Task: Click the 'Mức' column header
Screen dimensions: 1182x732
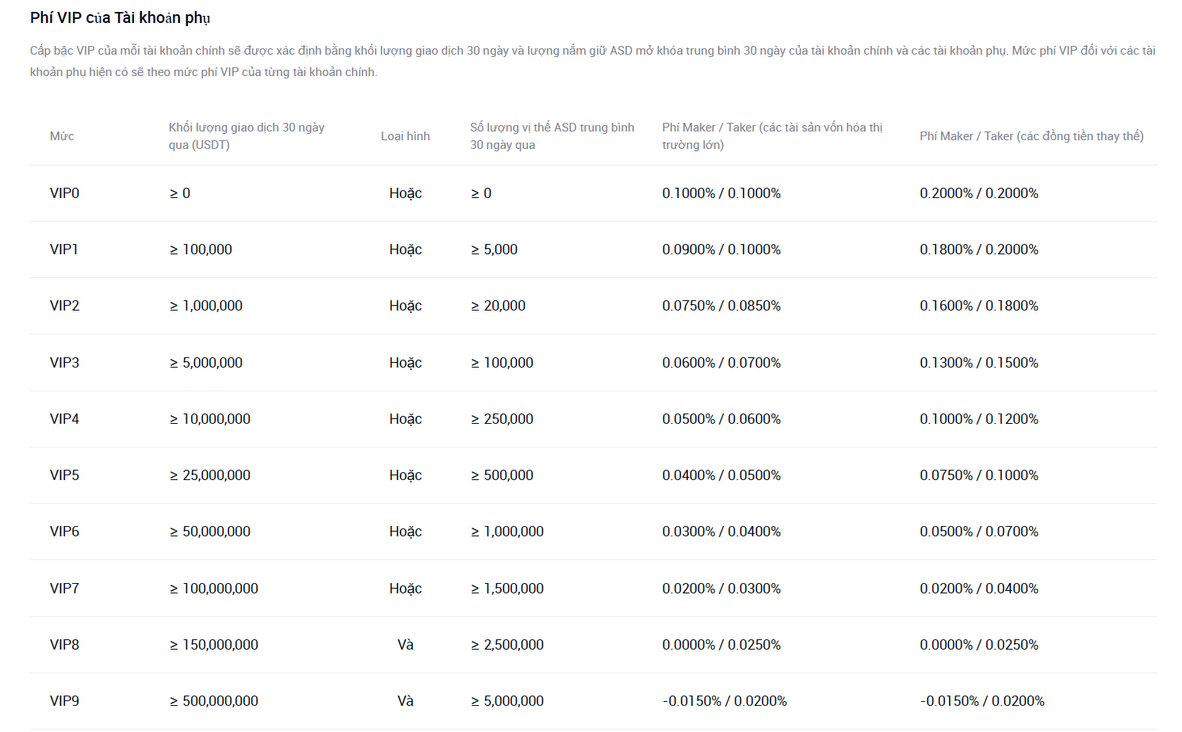Action: tap(62, 136)
